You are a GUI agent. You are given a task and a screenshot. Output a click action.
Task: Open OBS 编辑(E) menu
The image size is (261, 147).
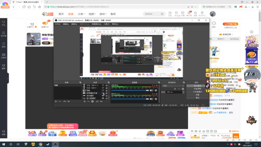click(66, 24)
